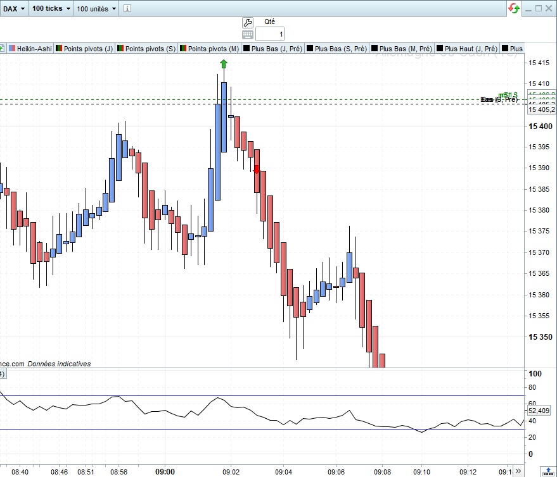Click the 15 405,2 price label
The height and width of the screenshot is (477, 557).
point(542,109)
